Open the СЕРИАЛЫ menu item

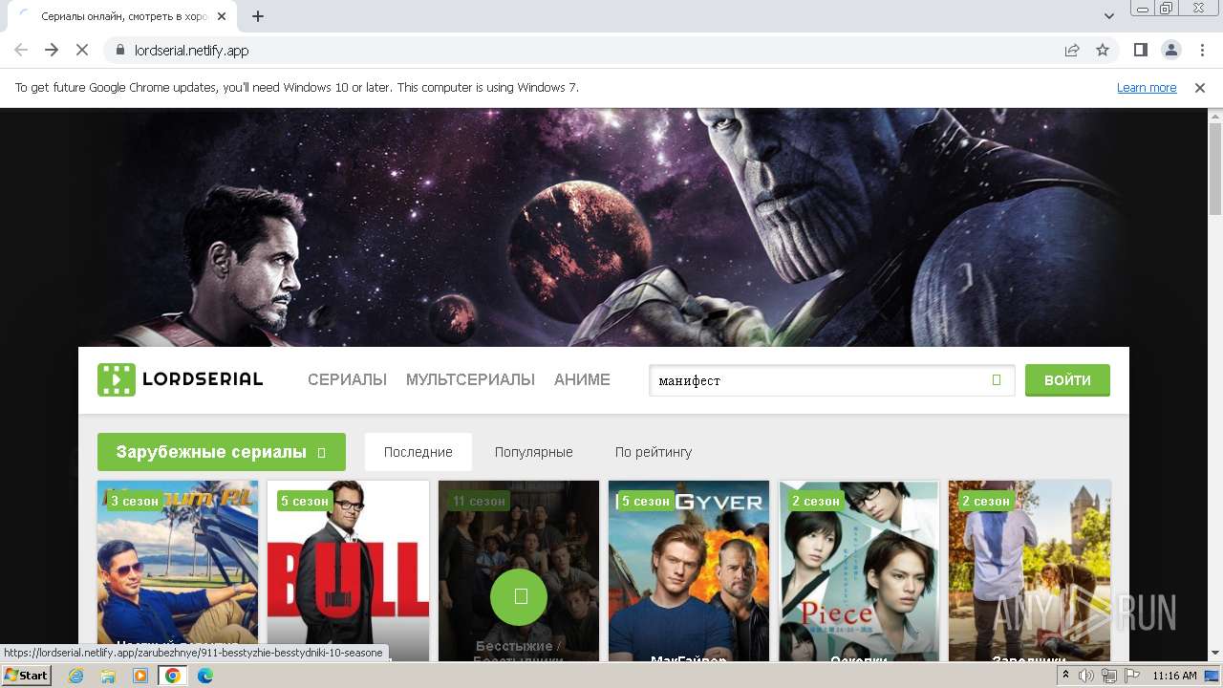pos(347,379)
